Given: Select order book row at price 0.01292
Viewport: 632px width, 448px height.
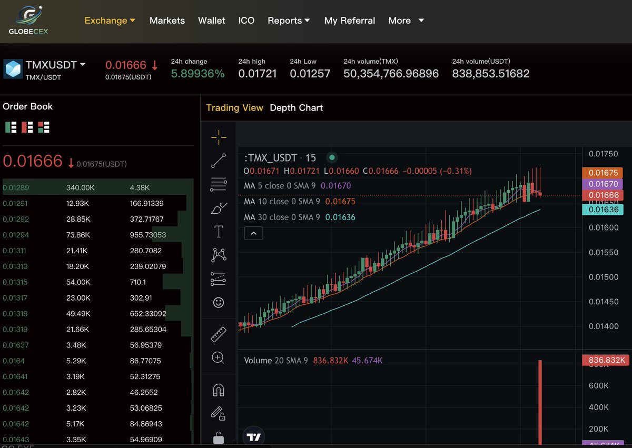Looking at the screenshot, I should [x=98, y=219].
